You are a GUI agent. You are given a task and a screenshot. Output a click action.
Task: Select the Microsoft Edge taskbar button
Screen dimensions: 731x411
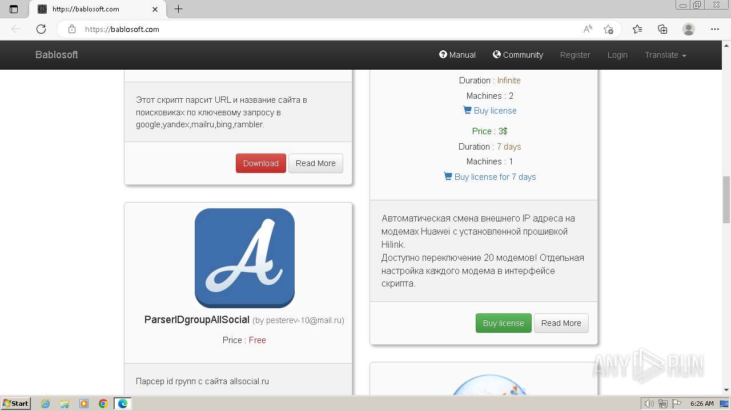pyautogui.click(x=123, y=404)
